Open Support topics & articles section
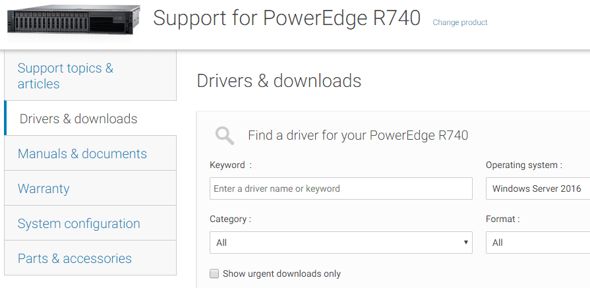Image resolution: width=590 pixels, height=288 pixels. [x=65, y=76]
